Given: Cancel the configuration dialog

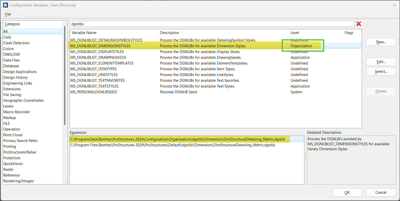Looking at the screenshot, I should [x=381, y=192].
